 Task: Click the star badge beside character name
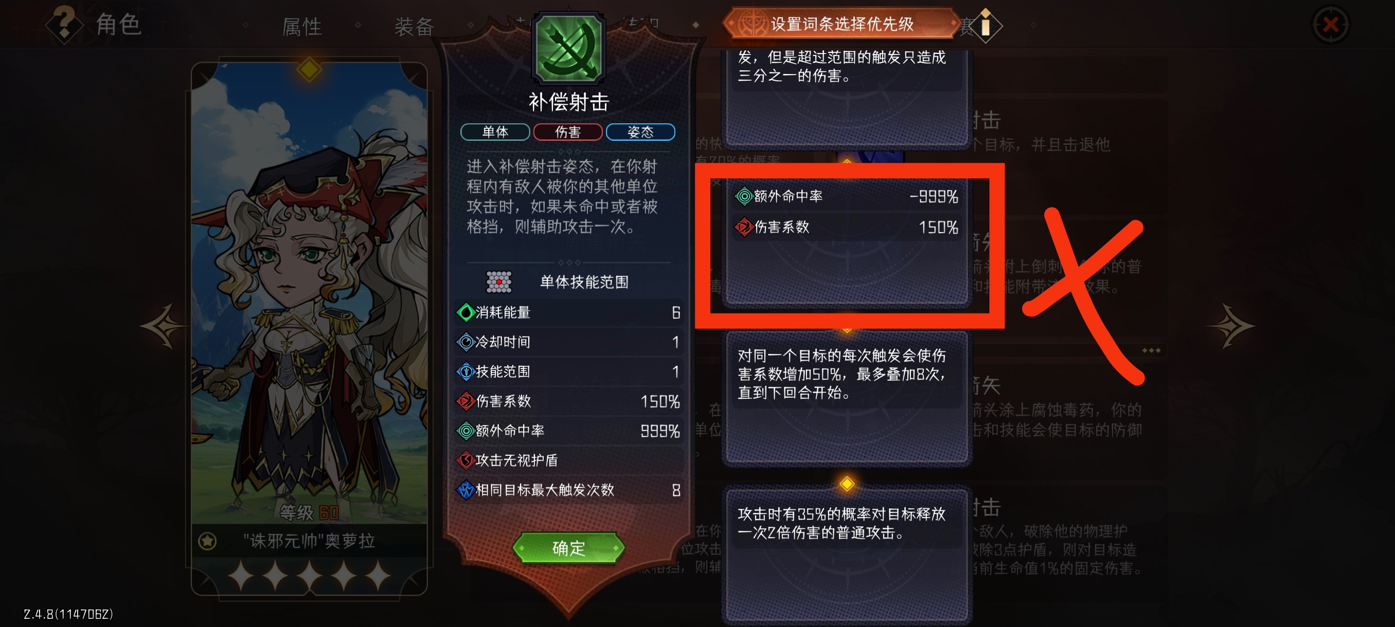point(207,541)
